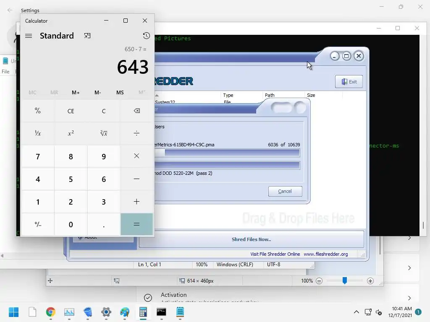Open Settings gear from the taskbar
Screen dimensions: 430x322
[x=106, y=312]
